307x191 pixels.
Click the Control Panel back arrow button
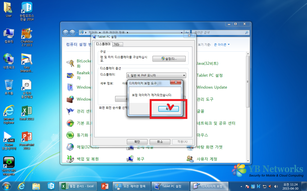66,32
